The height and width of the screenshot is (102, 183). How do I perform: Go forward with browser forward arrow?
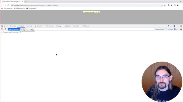5,5
